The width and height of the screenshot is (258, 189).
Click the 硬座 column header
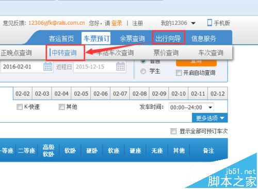(x=135, y=150)
